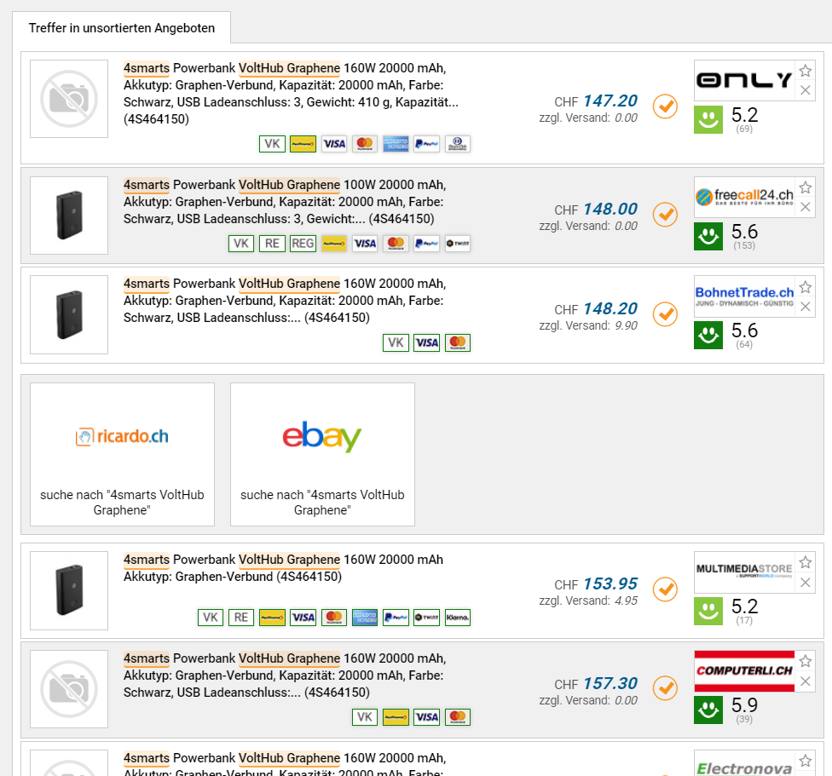Star the ONLY shop offer

pos(806,71)
